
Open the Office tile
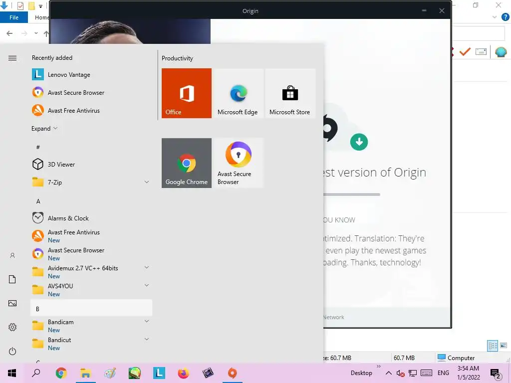187,93
